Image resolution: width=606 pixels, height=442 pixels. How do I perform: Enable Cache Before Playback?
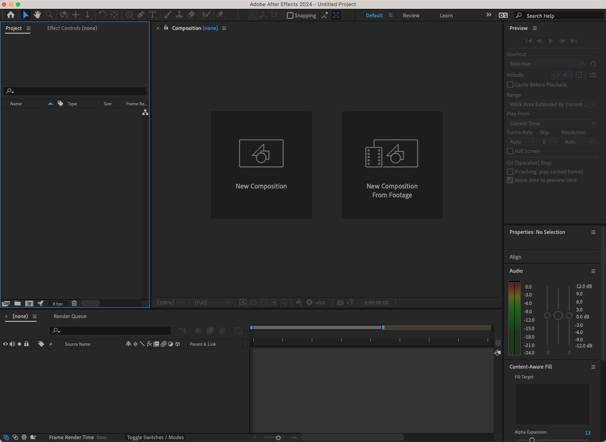click(x=510, y=85)
